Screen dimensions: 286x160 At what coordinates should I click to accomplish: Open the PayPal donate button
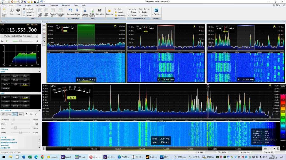pyautogui.click(x=156, y=11)
